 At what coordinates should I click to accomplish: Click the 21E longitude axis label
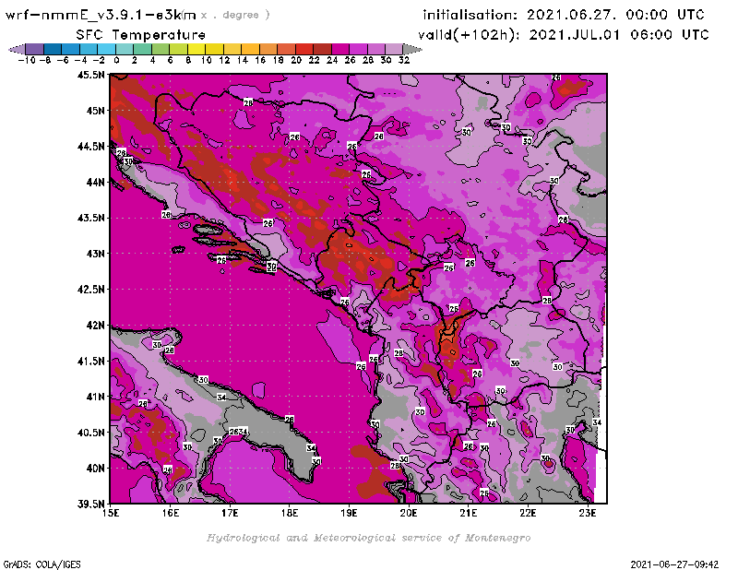click(469, 513)
